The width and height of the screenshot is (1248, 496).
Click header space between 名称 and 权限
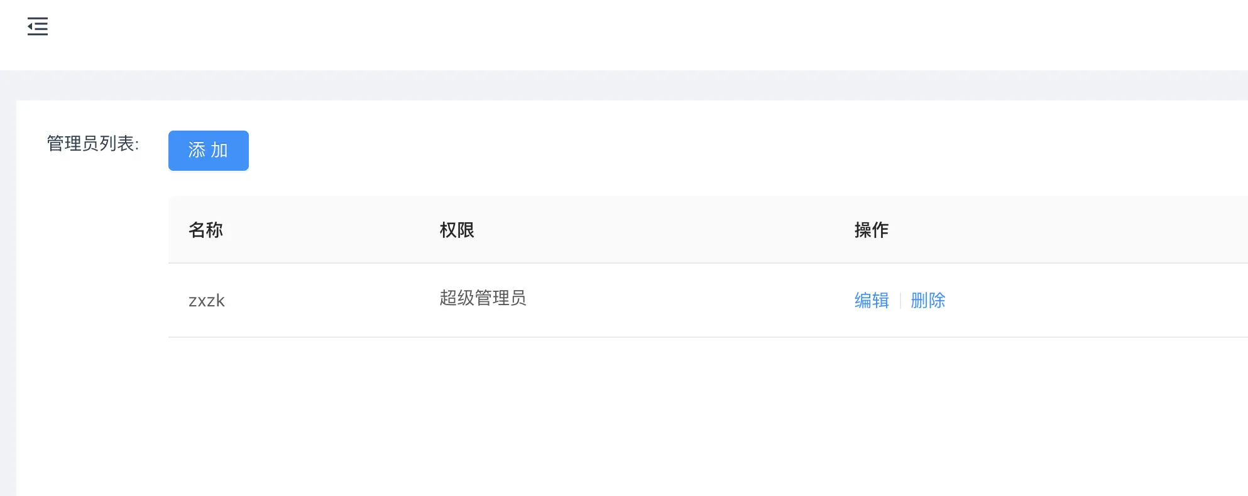pyautogui.click(x=331, y=230)
